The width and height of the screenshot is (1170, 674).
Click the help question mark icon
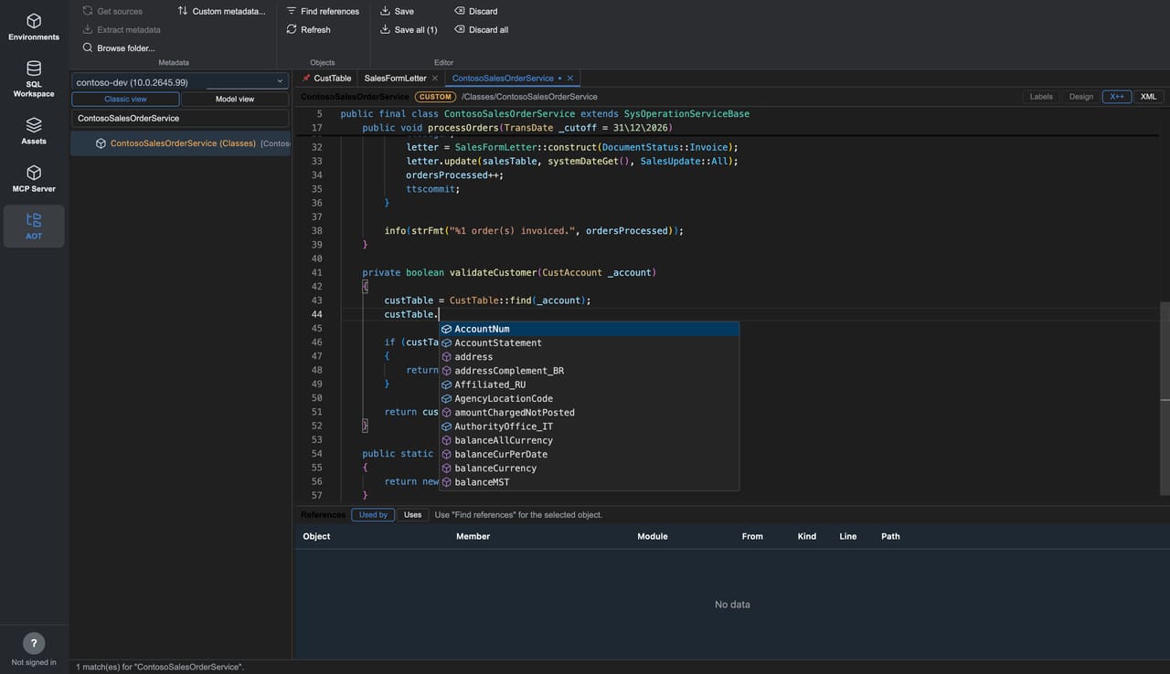(34, 643)
